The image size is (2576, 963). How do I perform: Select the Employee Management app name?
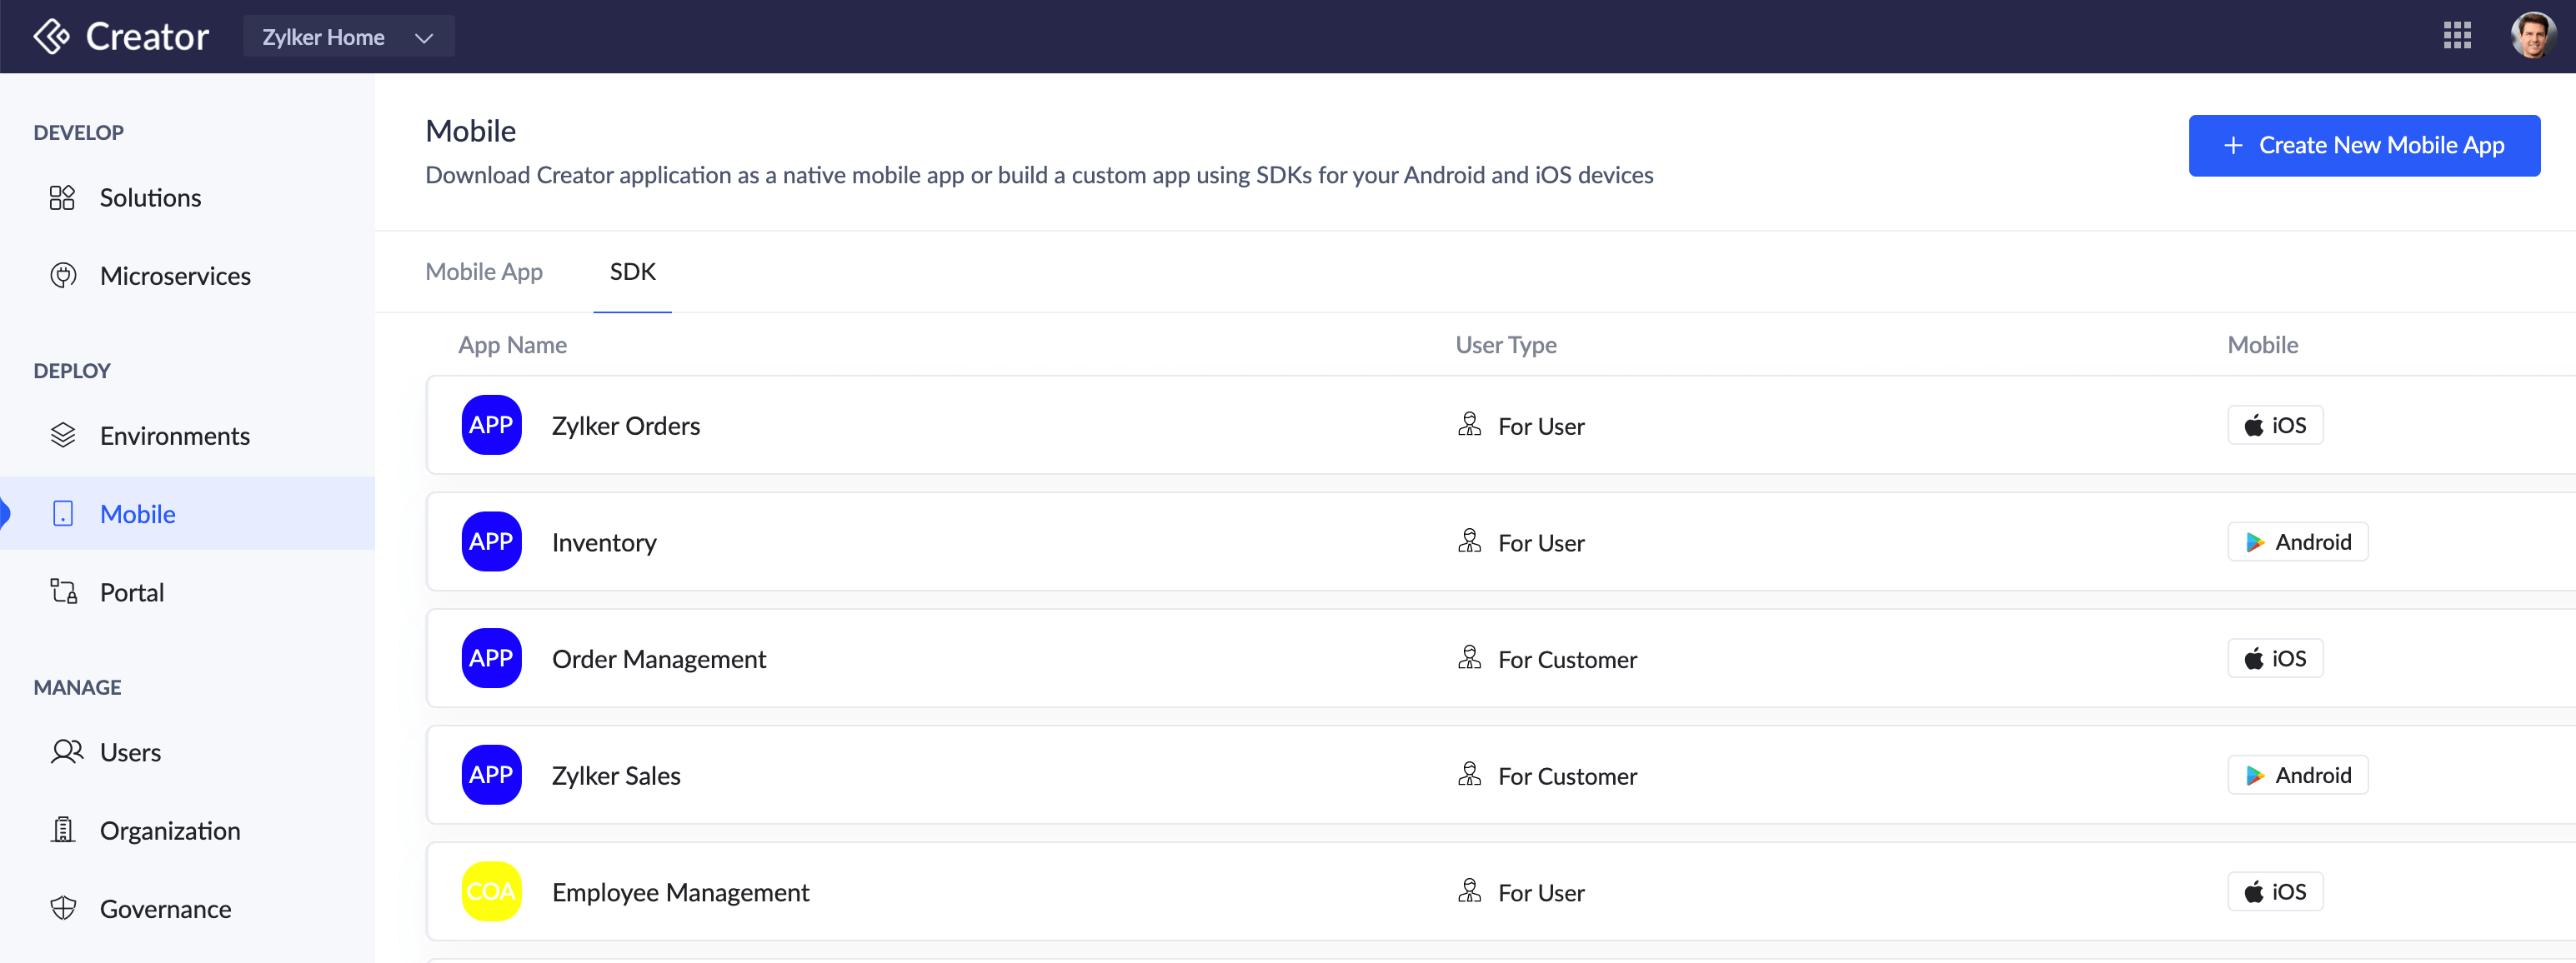click(680, 892)
